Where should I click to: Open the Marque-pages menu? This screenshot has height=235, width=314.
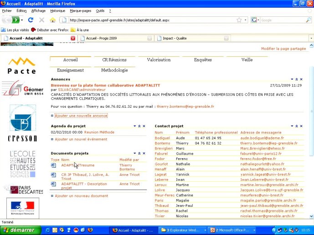(x=81, y=11)
